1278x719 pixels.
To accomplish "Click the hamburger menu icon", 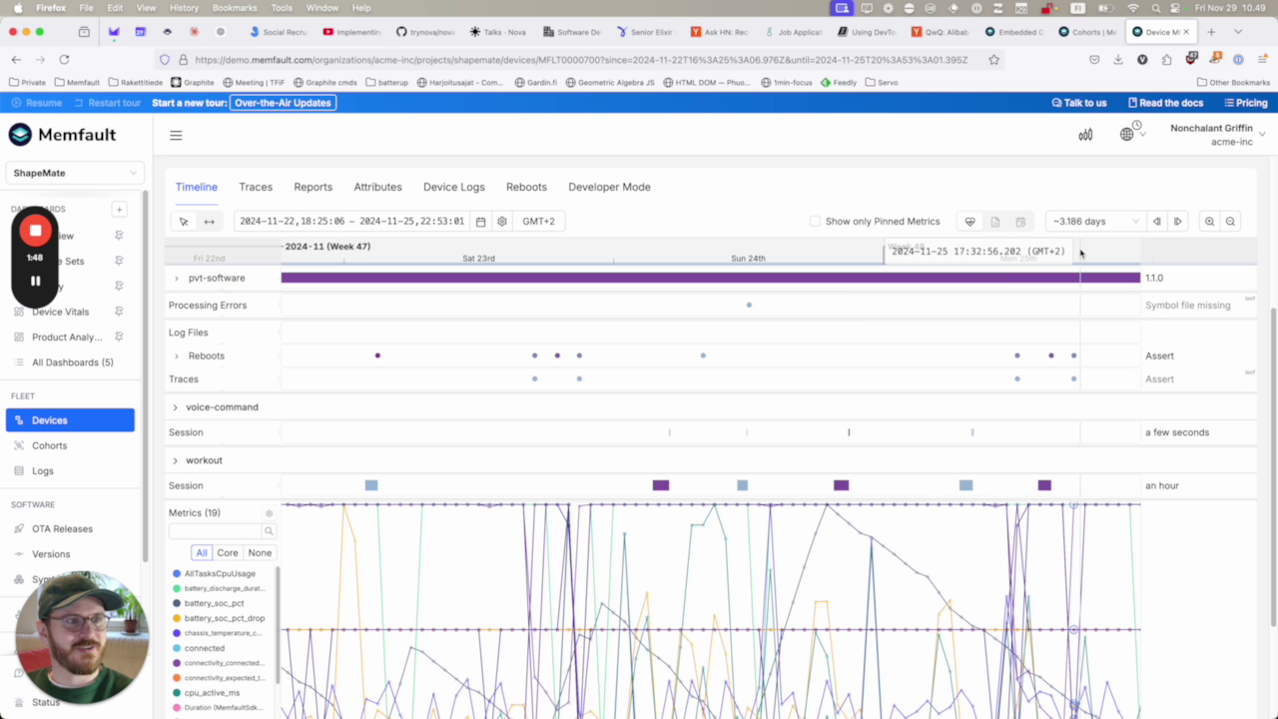I will (176, 136).
